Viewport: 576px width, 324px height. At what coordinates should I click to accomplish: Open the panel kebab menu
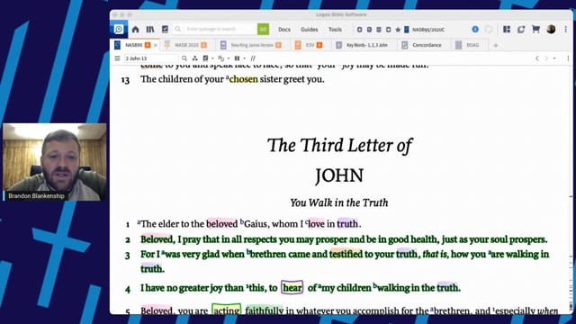tap(568, 58)
